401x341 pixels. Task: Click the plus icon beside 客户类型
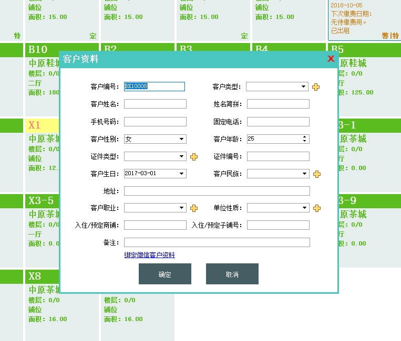click(x=316, y=87)
